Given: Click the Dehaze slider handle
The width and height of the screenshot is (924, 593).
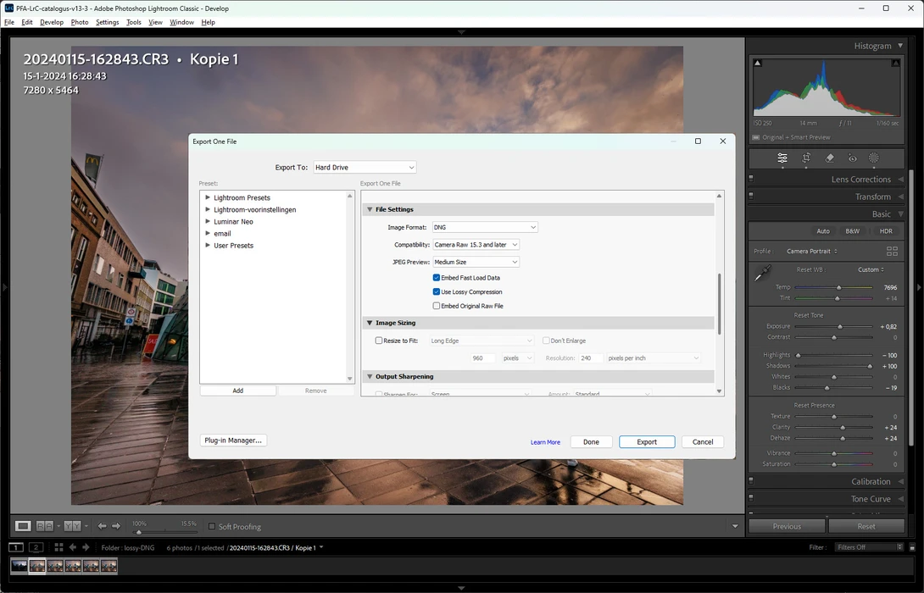Looking at the screenshot, I should click(843, 438).
